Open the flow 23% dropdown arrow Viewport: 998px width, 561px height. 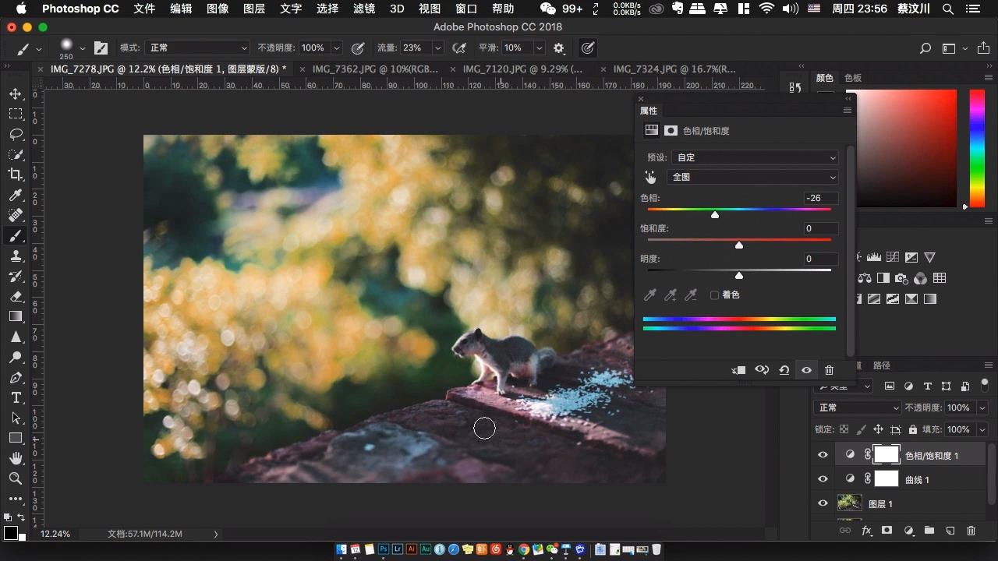[437, 48]
